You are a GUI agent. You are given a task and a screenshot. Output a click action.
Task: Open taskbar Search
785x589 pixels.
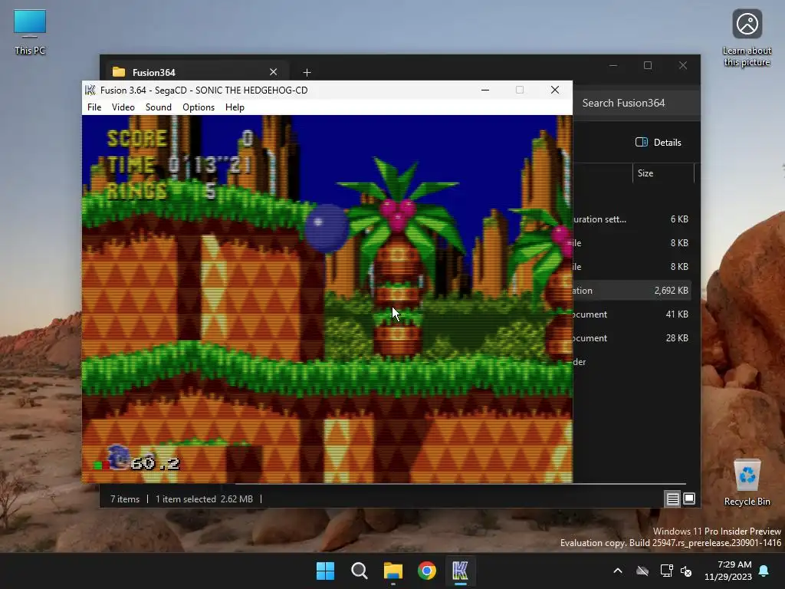pos(360,571)
